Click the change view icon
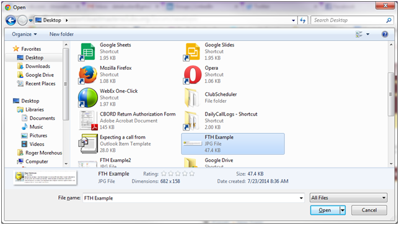 tap(359, 34)
